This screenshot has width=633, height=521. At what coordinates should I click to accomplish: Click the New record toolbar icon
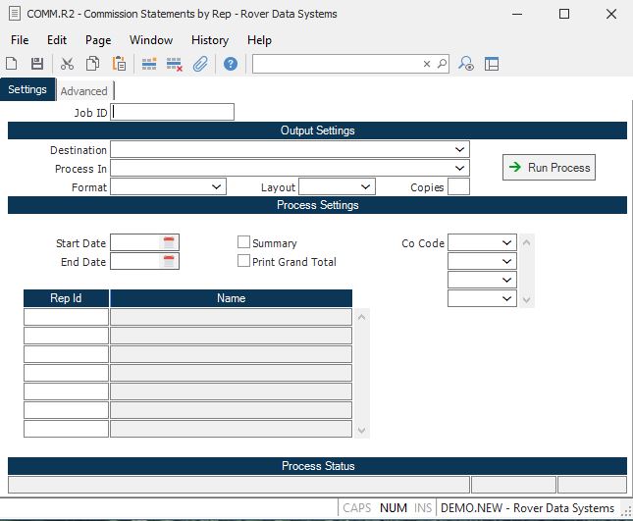(12, 64)
